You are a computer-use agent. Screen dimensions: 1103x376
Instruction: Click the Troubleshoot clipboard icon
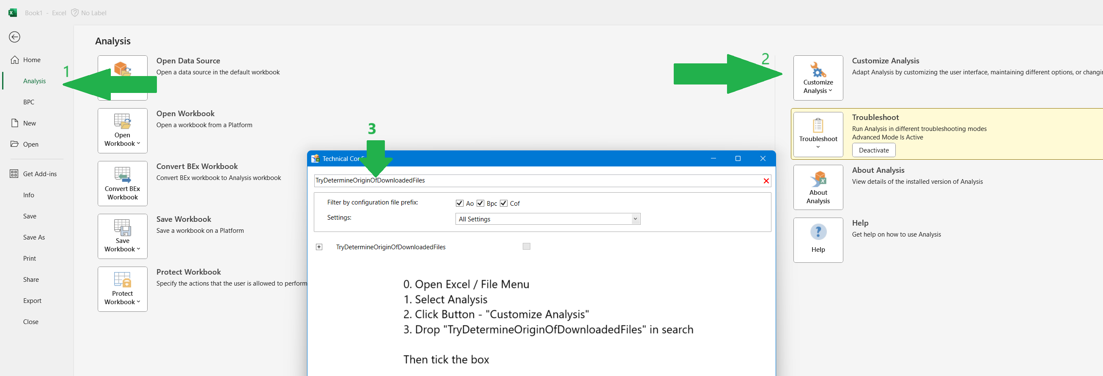[x=818, y=125]
